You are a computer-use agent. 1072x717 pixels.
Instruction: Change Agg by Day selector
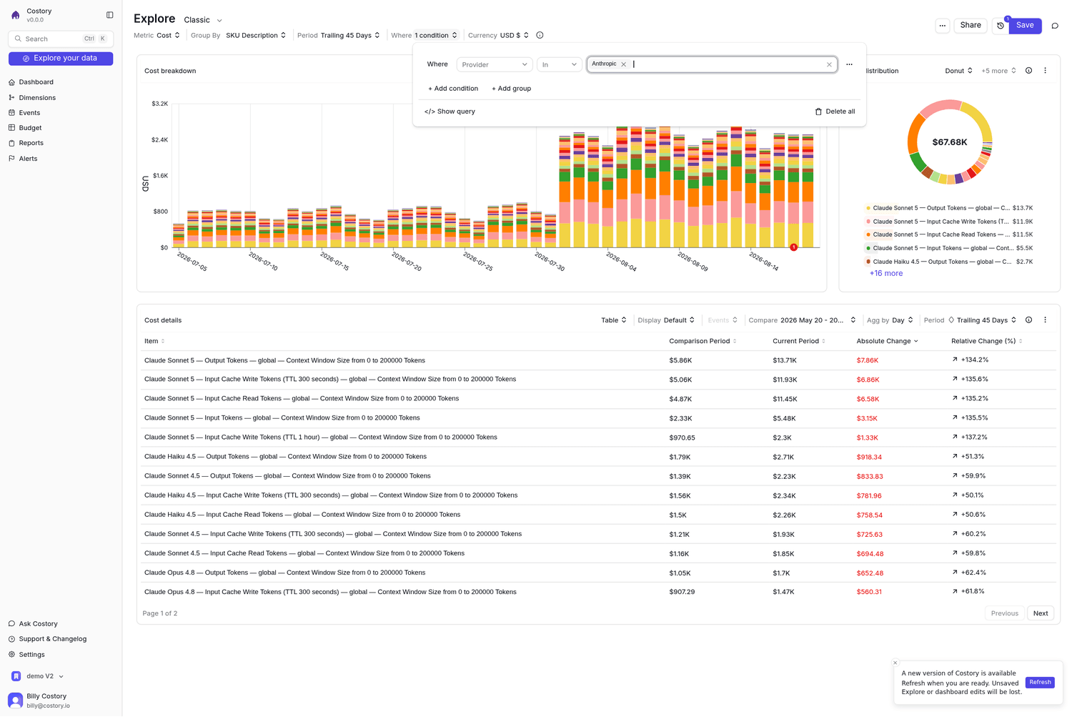902,320
